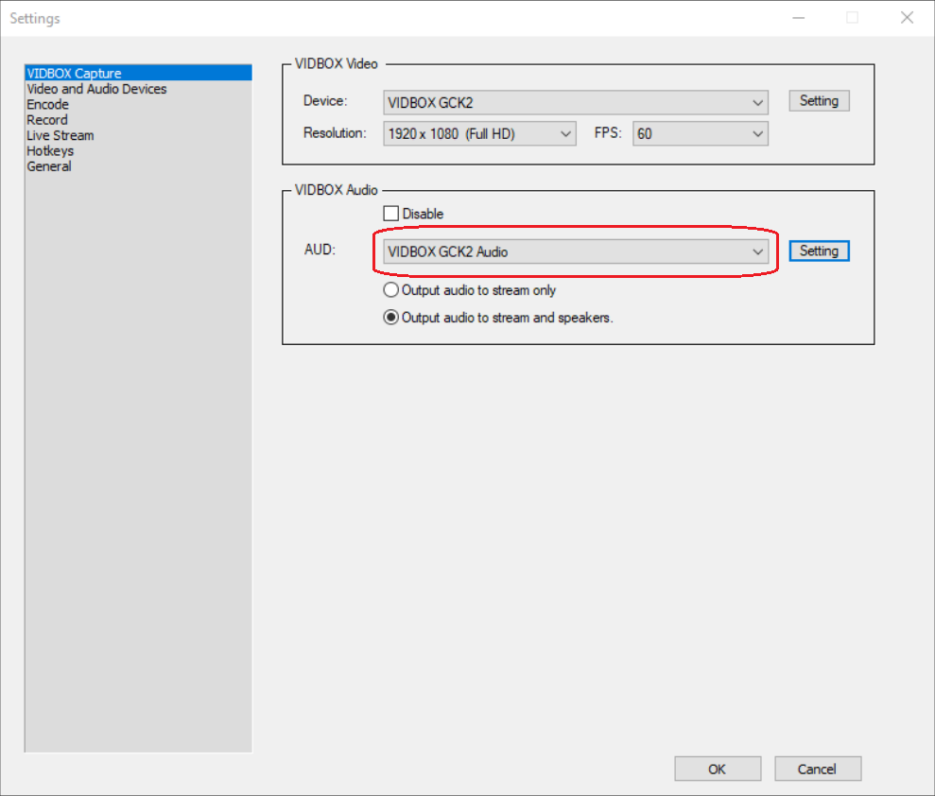This screenshot has height=796, width=935.
Task: Go to the Encode settings page
Action: point(47,104)
